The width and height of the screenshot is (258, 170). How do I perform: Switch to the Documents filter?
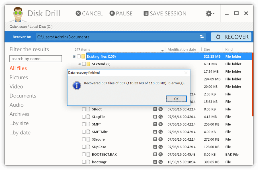tap(23, 96)
